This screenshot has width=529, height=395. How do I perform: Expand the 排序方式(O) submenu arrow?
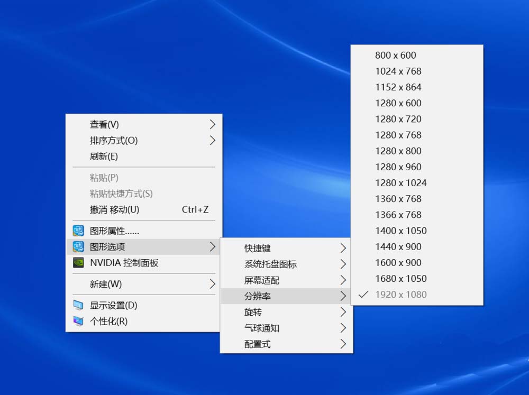click(212, 140)
